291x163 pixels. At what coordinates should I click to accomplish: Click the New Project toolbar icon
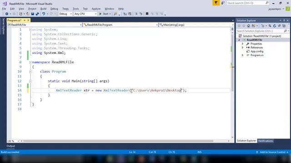click(x=21, y=14)
